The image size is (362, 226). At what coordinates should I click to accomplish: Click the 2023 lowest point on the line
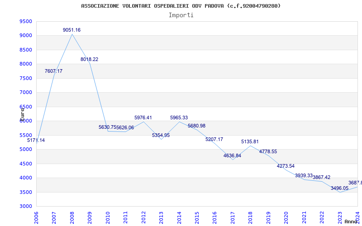click(x=340, y=193)
